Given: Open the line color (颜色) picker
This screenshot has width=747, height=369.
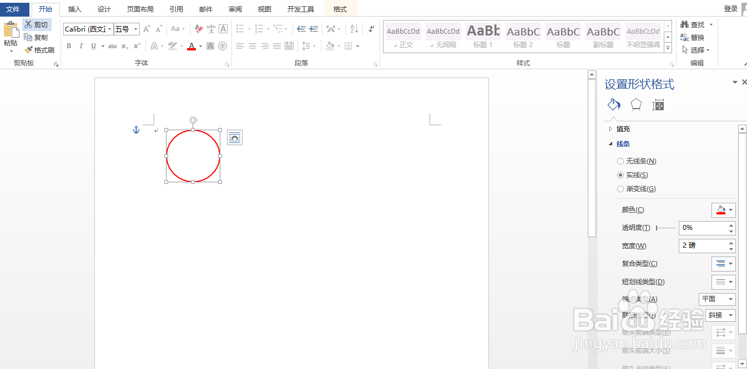Looking at the screenshot, I should pyautogui.click(x=724, y=210).
